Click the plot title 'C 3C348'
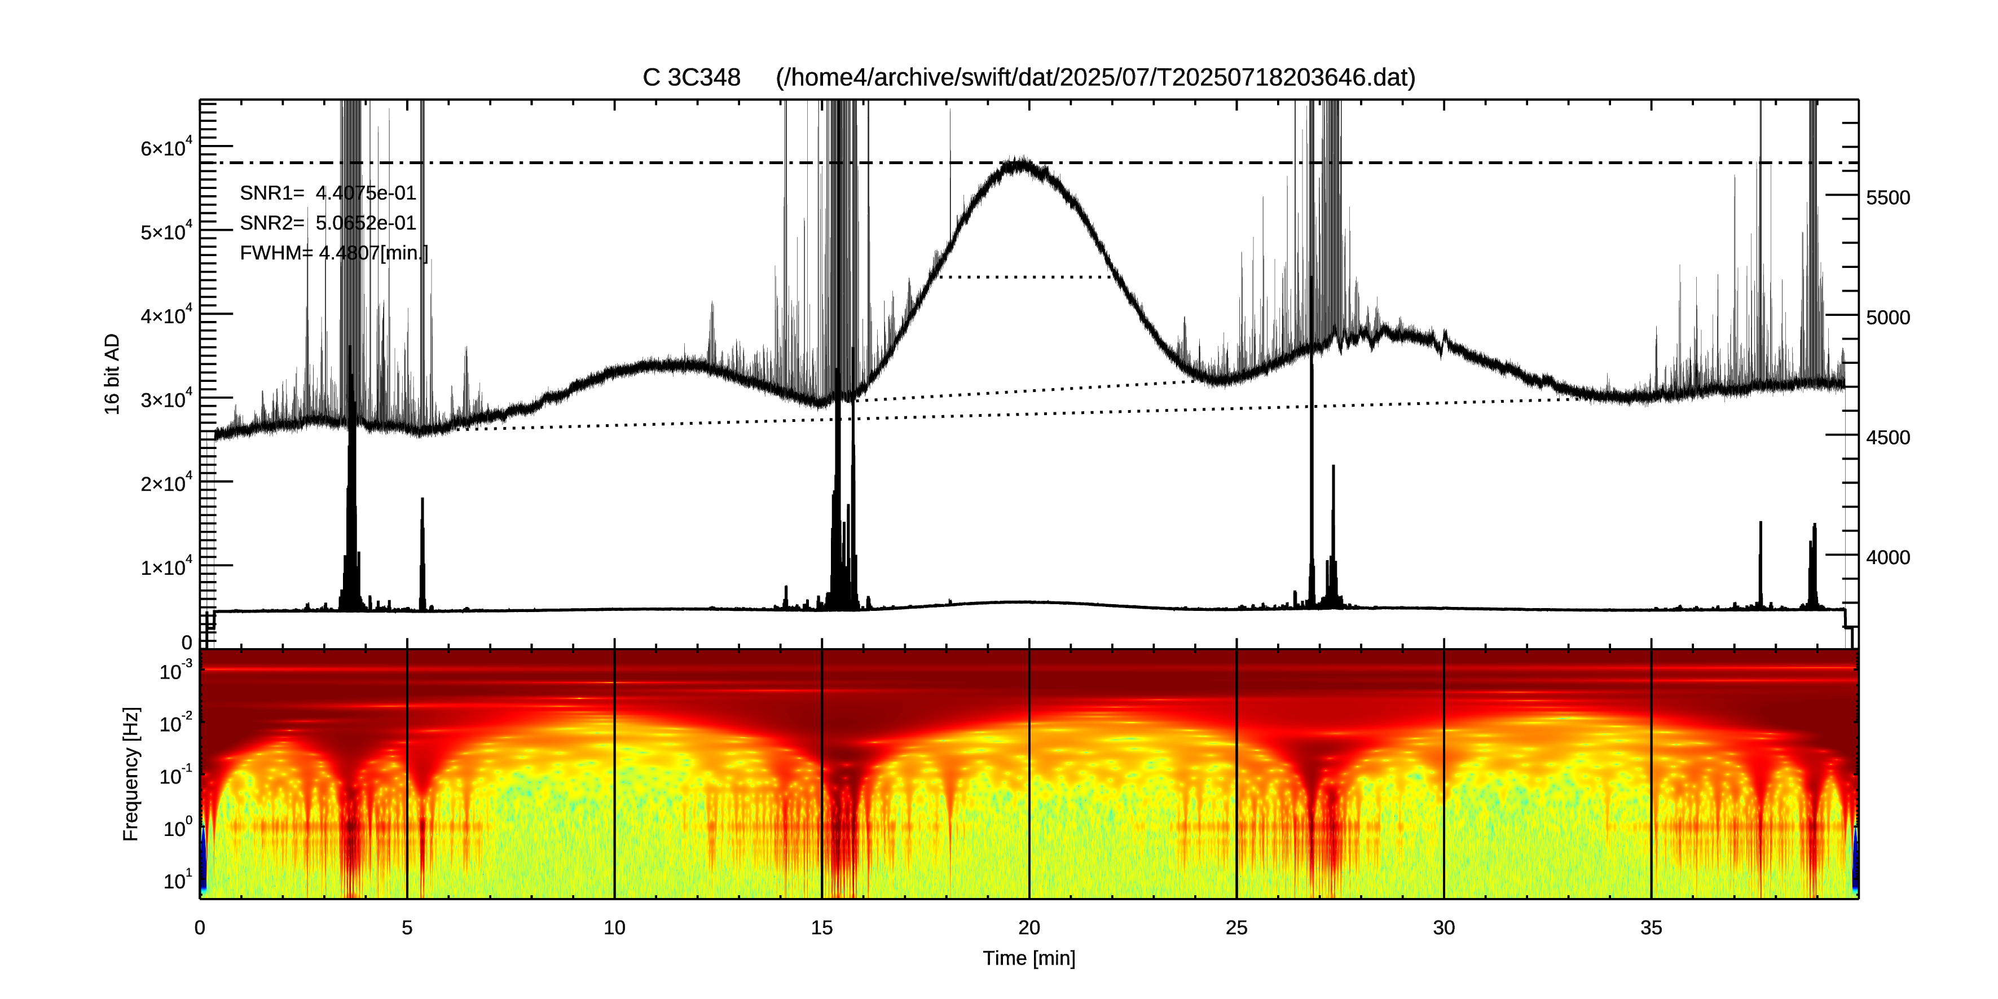Viewport: 1998px width, 999px height. 691,78
